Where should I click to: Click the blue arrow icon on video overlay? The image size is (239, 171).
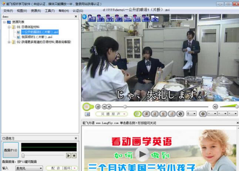click(x=84, y=17)
